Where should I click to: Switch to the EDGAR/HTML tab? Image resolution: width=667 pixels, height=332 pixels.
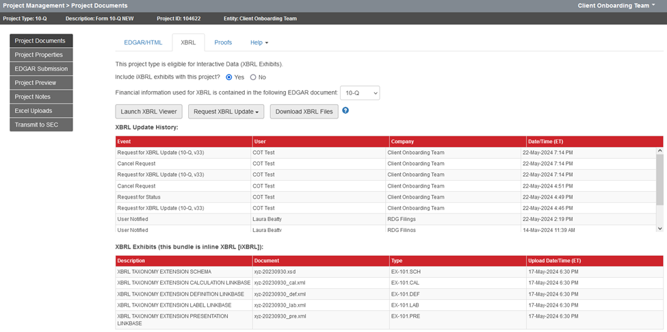point(143,42)
